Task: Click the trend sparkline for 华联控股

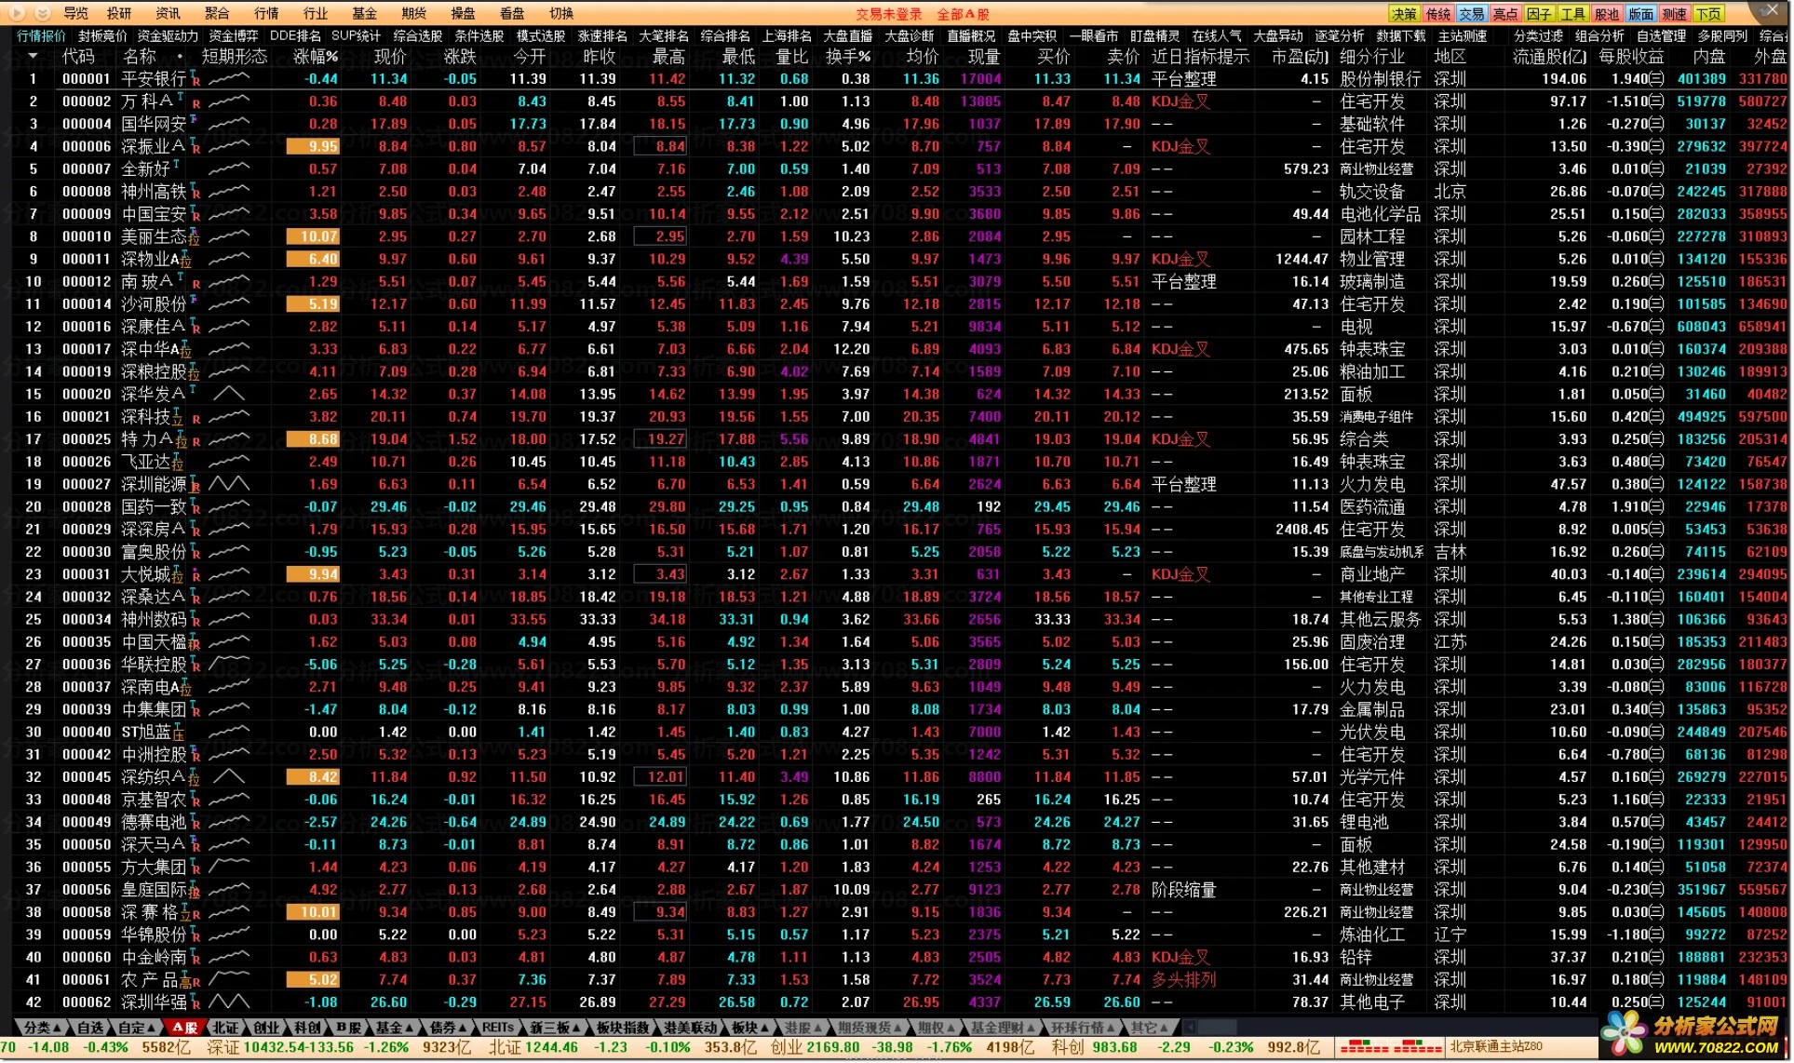Action: tap(229, 665)
